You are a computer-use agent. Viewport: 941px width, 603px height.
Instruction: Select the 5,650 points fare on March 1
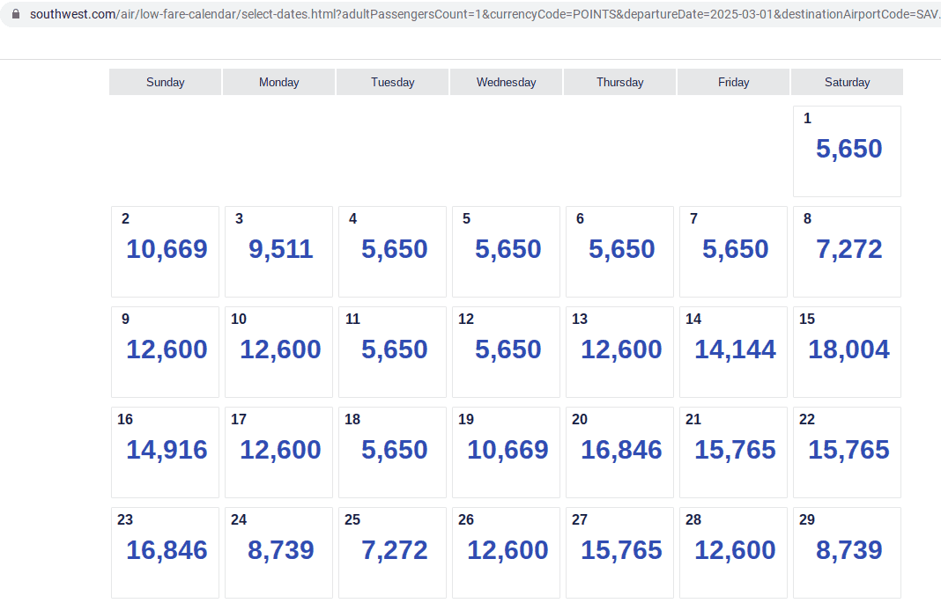click(847, 149)
